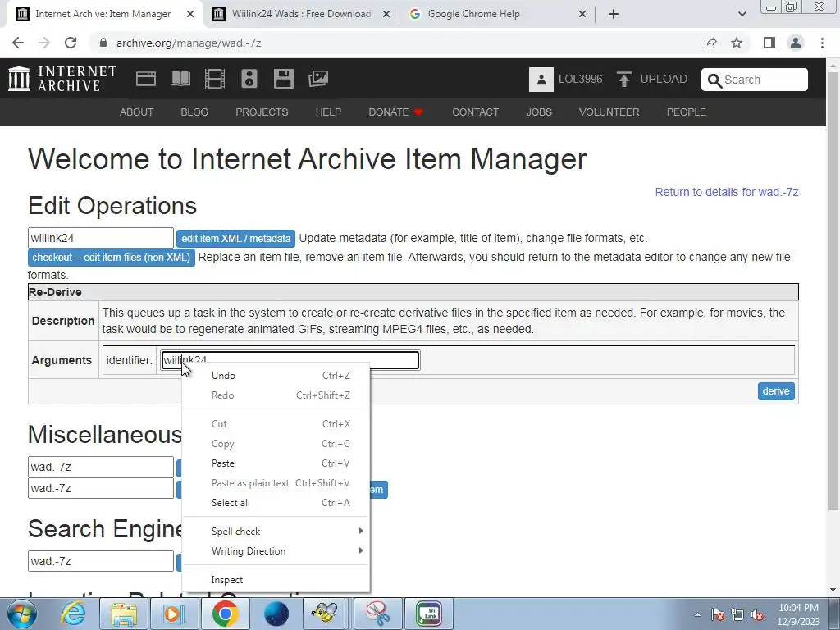Open the Texts book icon
Screen dimensions: 840x630
(x=180, y=79)
